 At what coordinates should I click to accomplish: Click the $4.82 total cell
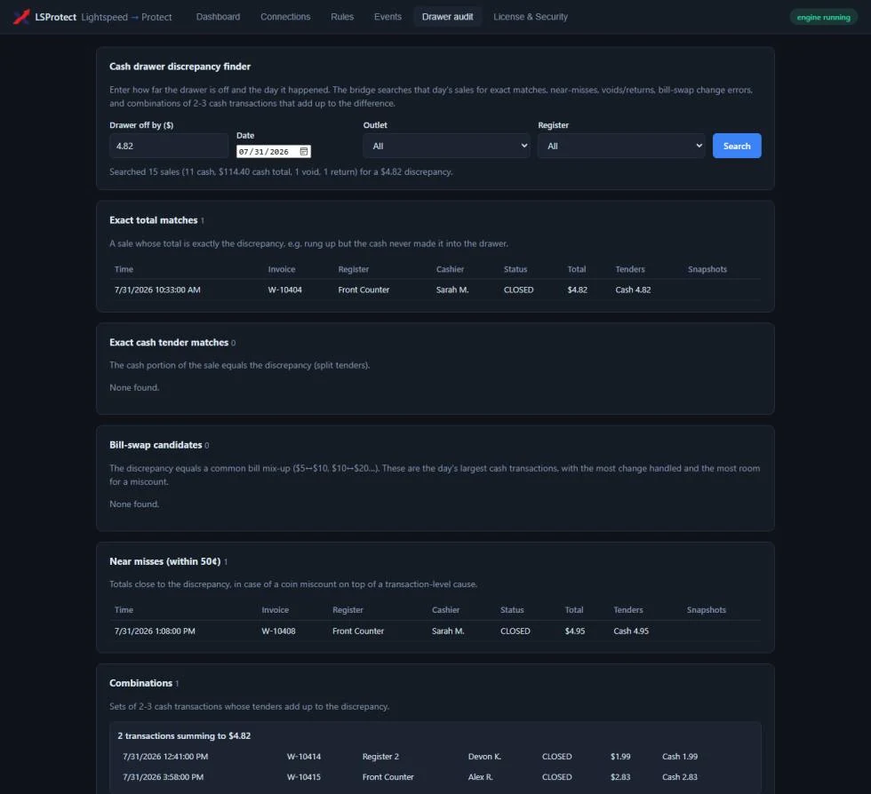577,290
